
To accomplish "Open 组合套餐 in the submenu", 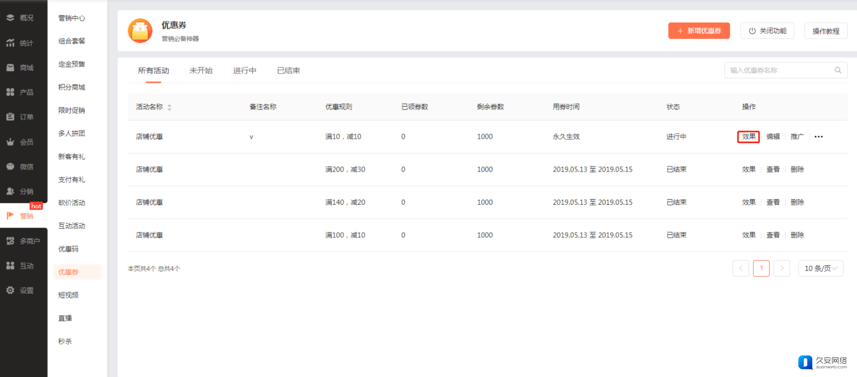I will coord(72,41).
